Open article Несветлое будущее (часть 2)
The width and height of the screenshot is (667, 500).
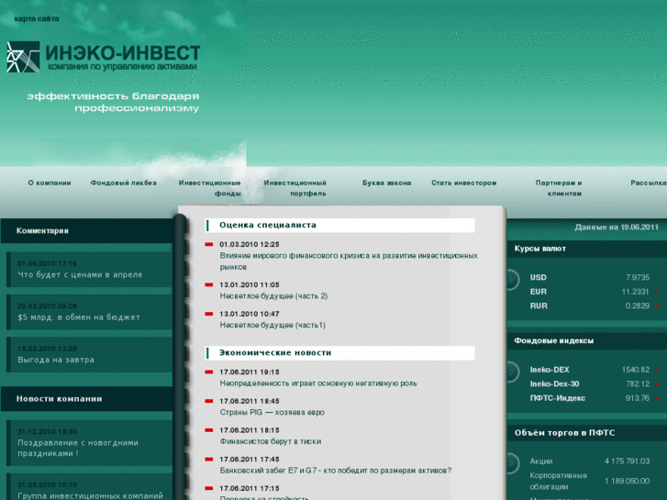(273, 296)
